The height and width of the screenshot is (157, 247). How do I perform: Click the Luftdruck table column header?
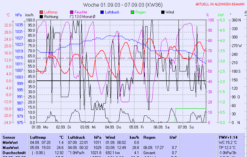[x=76, y=137]
